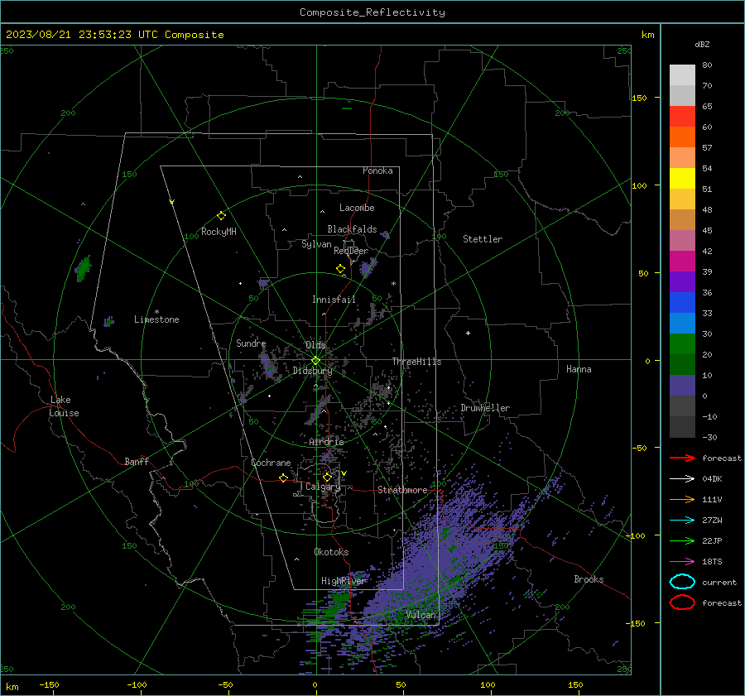
Task: Click the Composite_Reflectivity title
Action: (372, 12)
